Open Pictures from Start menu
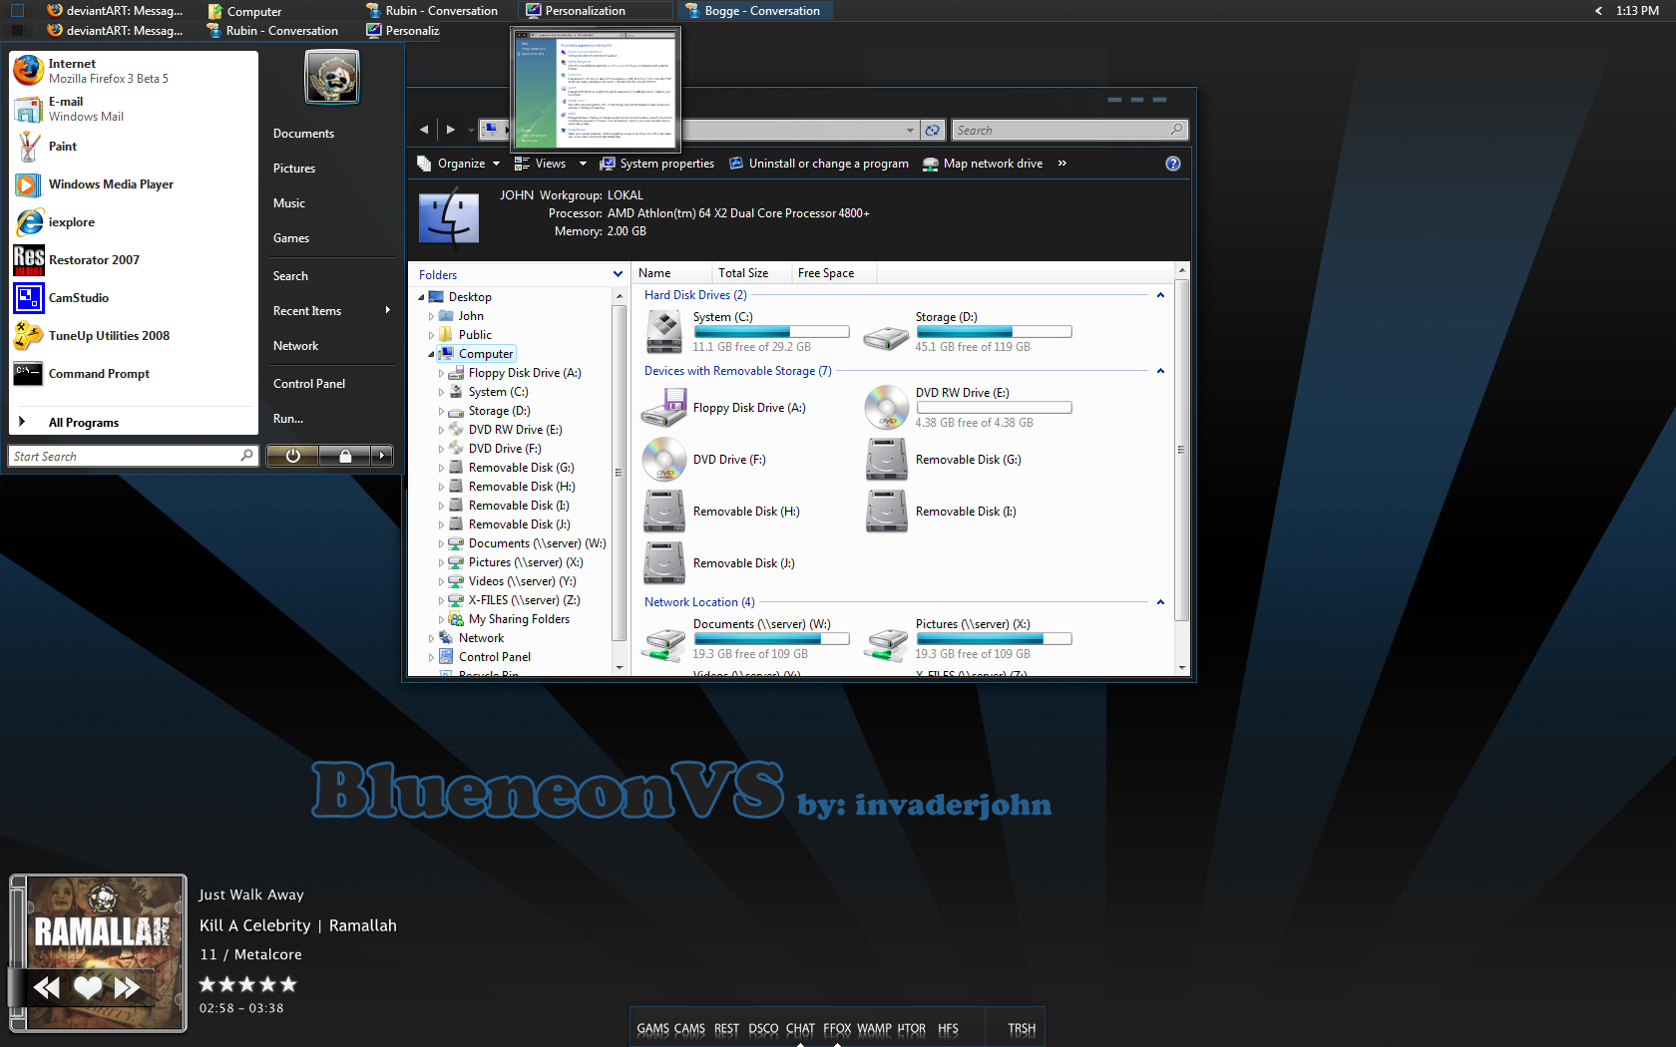Image resolution: width=1676 pixels, height=1047 pixels. (294, 169)
